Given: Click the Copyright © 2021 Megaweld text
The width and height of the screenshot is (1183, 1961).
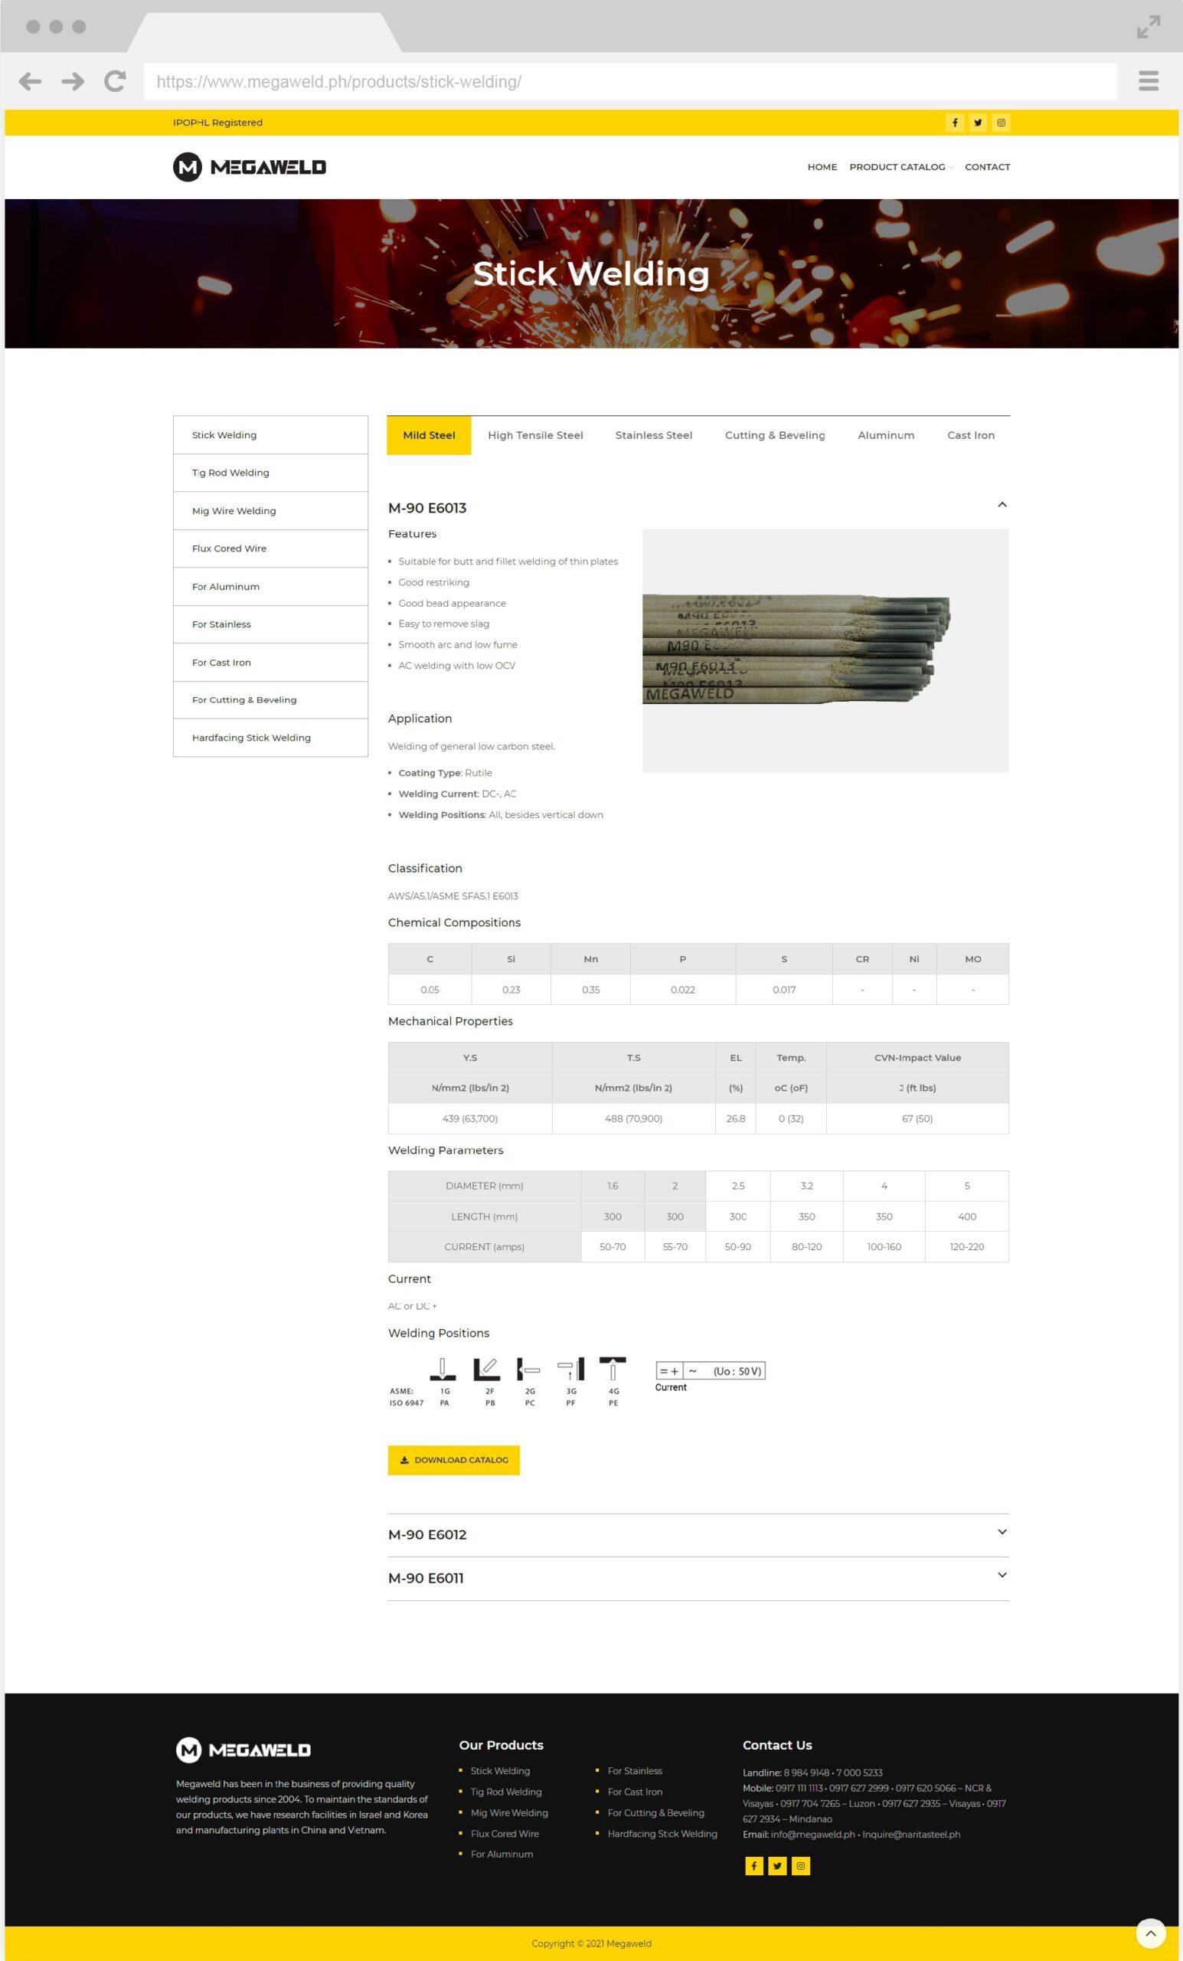Looking at the screenshot, I should 591,1943.
